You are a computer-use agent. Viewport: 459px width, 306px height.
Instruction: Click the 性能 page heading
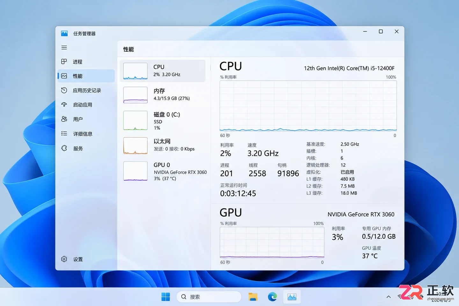pos(128,49)
